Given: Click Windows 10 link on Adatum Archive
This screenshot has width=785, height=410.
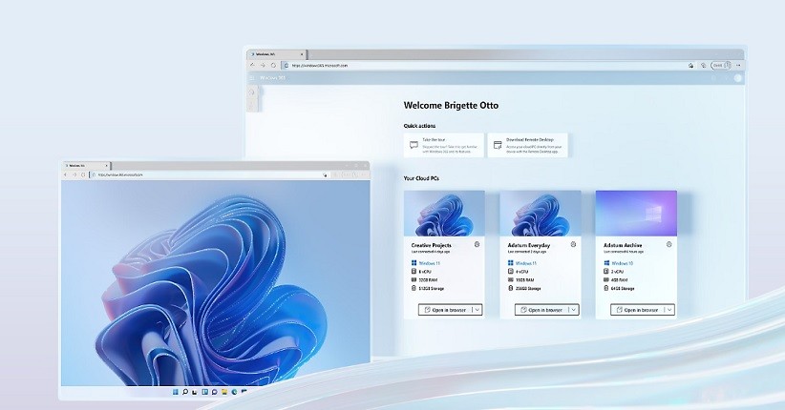Looking at the screenshot, I should [x=623, y=263].
